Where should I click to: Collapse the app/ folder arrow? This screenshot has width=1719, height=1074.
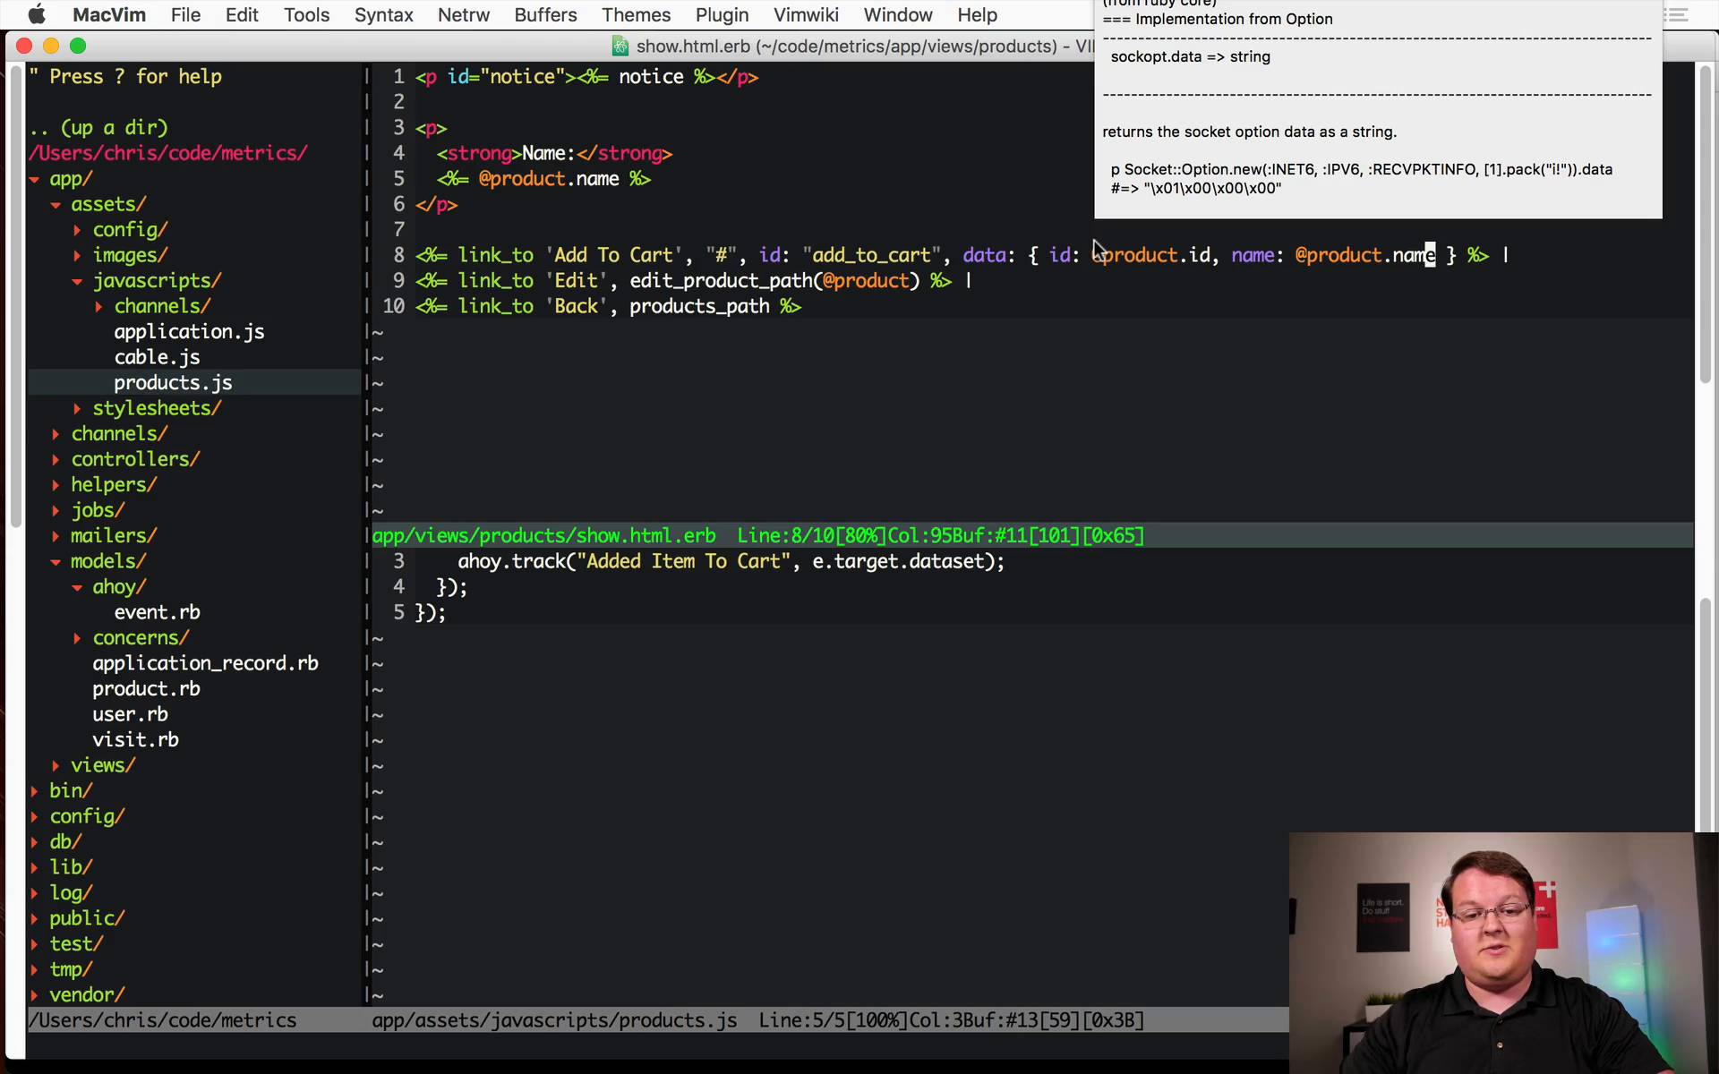(x=34, y=179)
